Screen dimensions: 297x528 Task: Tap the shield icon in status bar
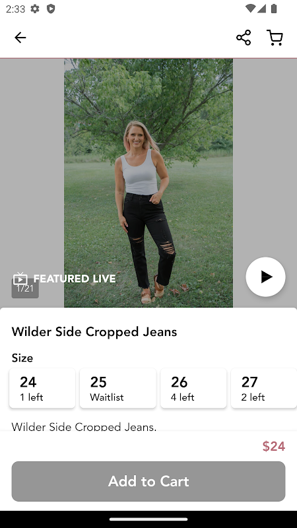click(x=51, y=9)
